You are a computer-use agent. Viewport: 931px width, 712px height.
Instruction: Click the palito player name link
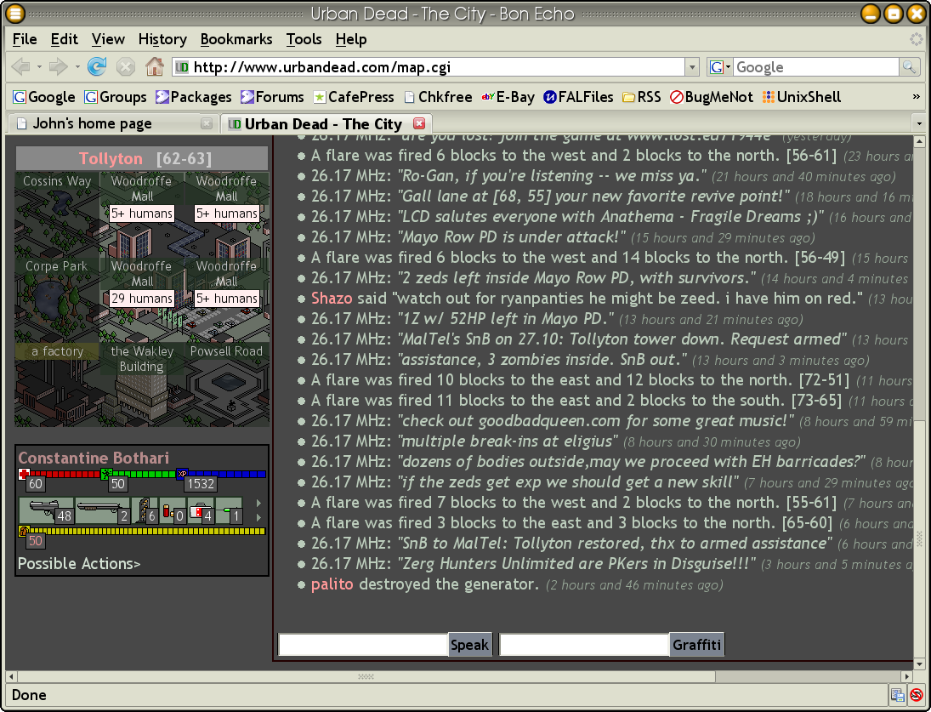pos(332,584)
